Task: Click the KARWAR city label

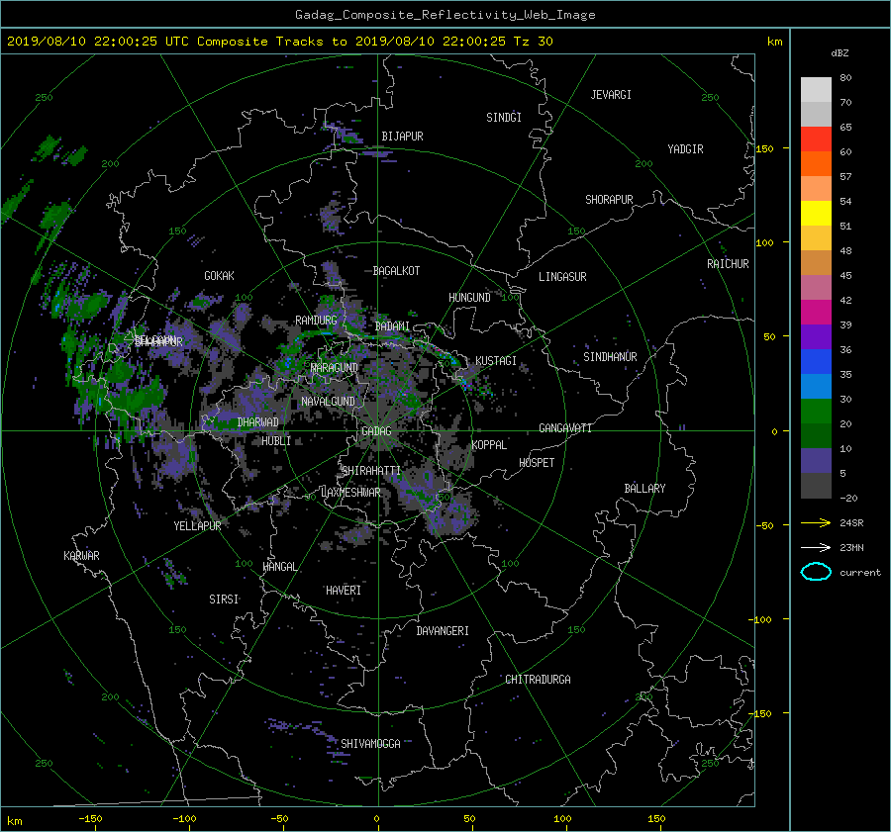Action: pyautogui.click(x=81, y=556)
